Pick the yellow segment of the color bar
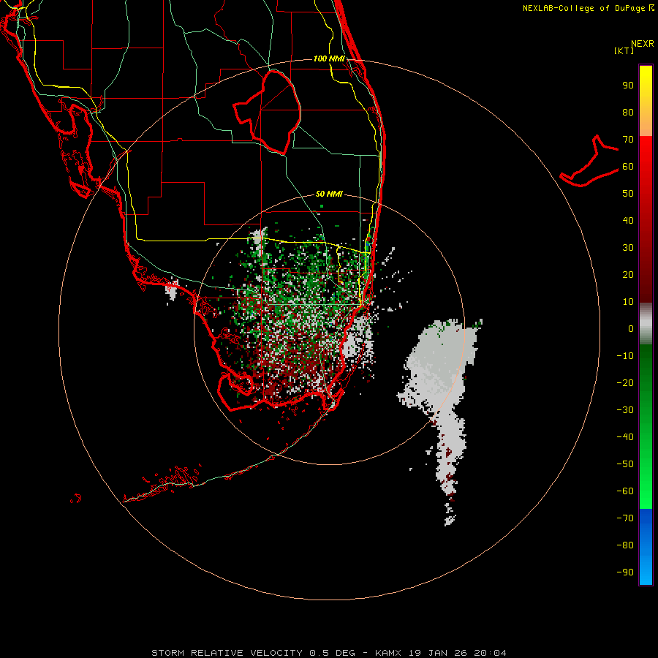Image resolution: width=658 pixels, height=658 pixels. (646, 101)
